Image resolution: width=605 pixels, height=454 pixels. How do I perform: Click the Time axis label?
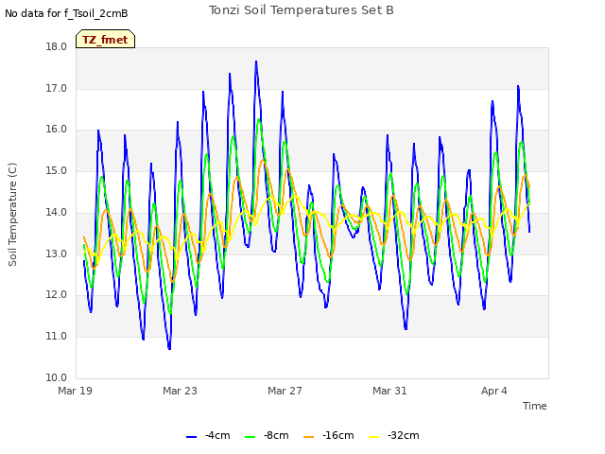coord(535,406)
